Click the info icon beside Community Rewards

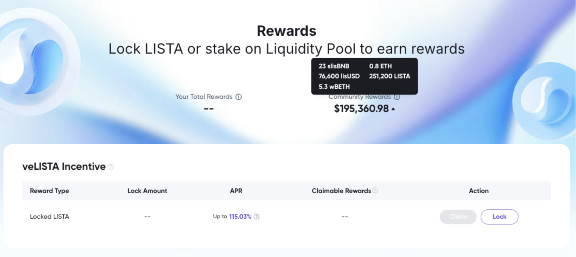(x=397, y=97)
